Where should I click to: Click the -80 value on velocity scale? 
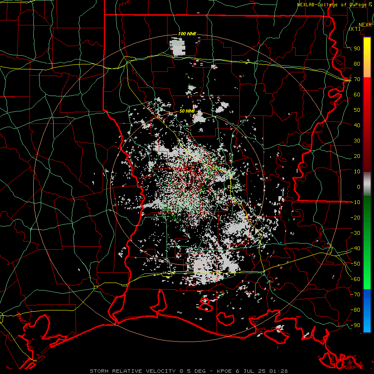355,310
